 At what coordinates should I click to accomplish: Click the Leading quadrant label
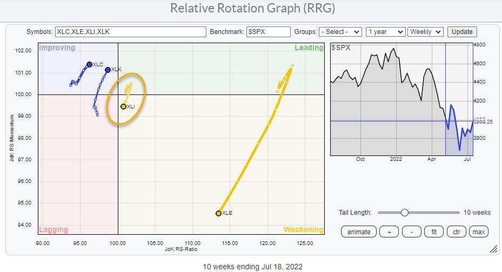click(309, 48)
